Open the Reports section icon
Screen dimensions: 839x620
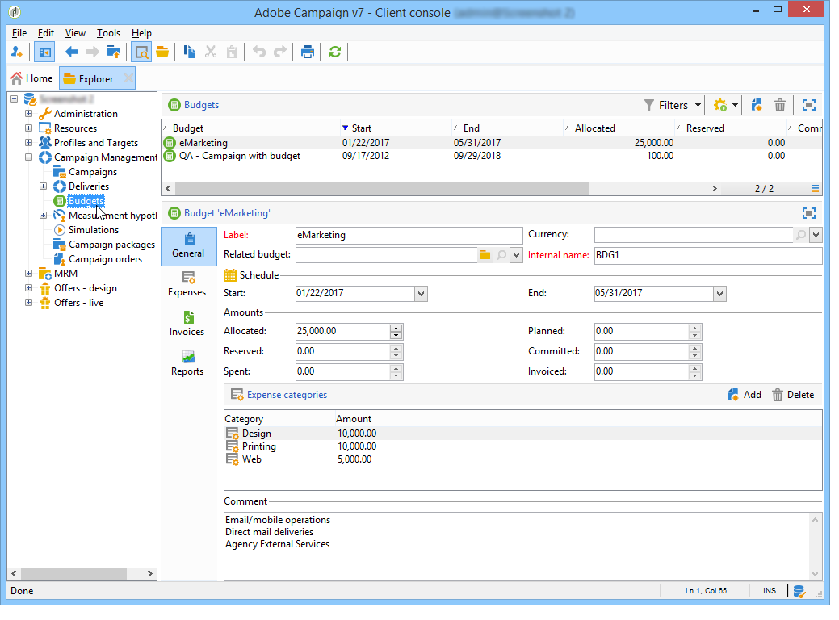[x=187, y=357]
